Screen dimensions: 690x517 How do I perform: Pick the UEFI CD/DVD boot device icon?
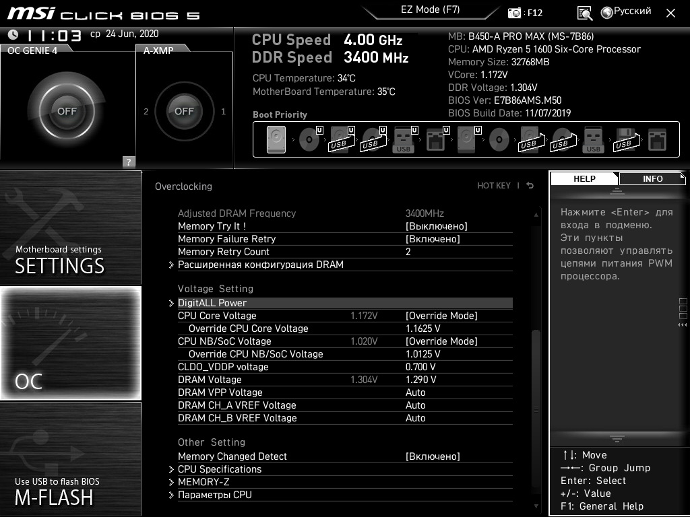[311, 140]
